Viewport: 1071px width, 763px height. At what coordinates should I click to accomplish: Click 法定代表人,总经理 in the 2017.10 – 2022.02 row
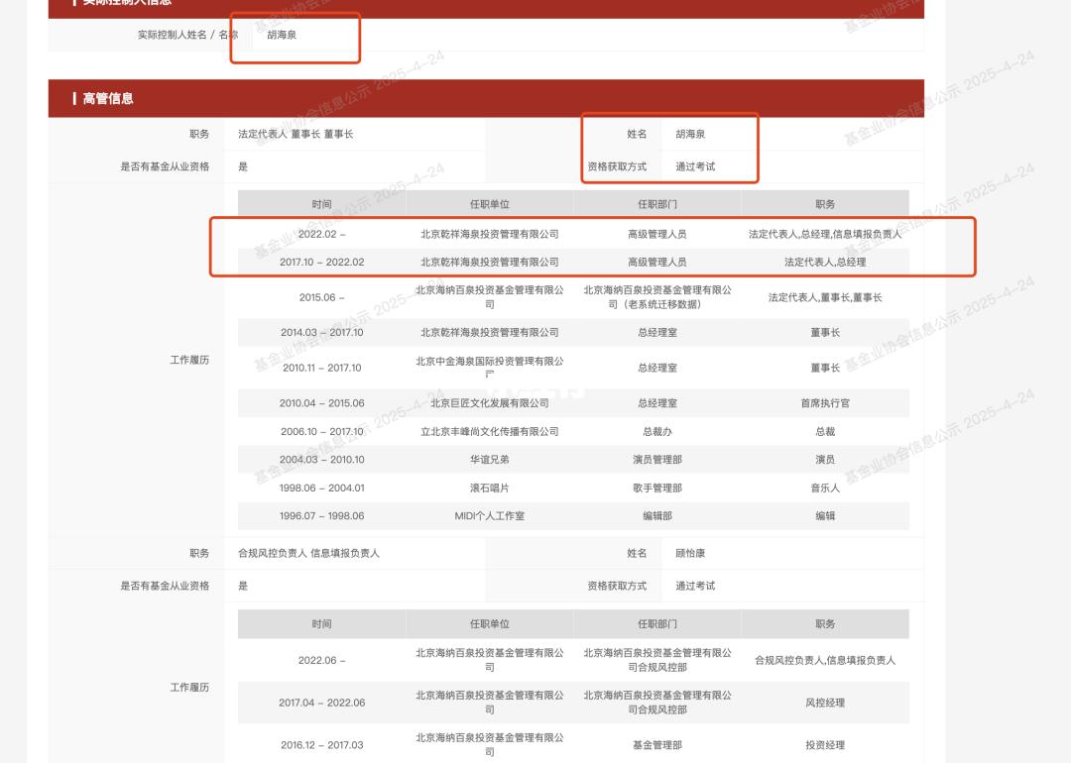pos(824,262)
